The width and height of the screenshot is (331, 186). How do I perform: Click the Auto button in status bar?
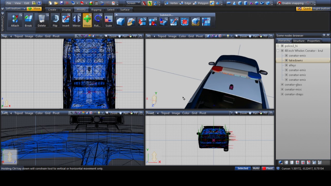(x=256, y=168)
